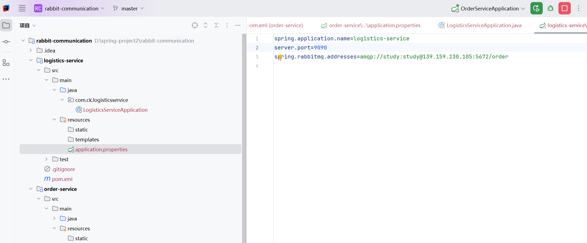
Task: Select com.ck.logisticsservice package row
Action: [131, 100]
